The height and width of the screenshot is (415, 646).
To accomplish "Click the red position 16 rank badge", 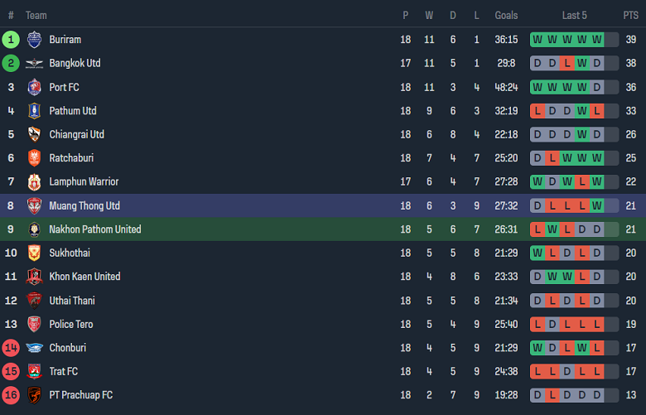I will click(11, 395).
